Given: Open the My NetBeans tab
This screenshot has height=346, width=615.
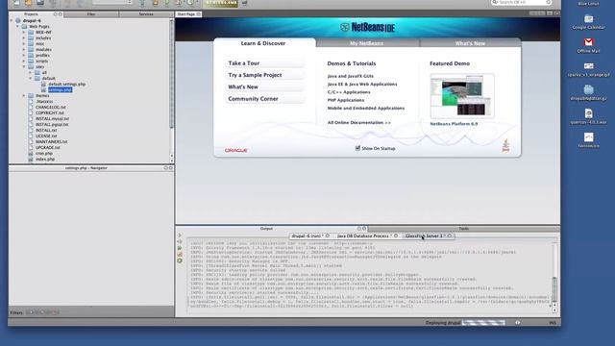Looking at the screenshot, I should point(367,43).
